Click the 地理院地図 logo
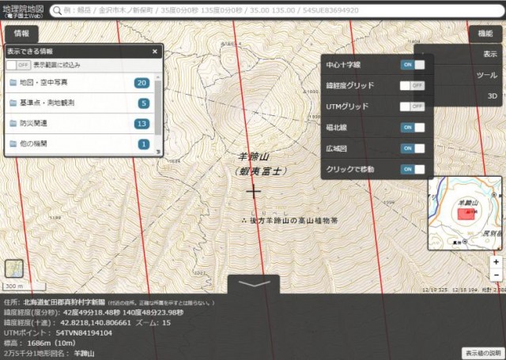This screenshot has width=506, height=360. (23, 10)
